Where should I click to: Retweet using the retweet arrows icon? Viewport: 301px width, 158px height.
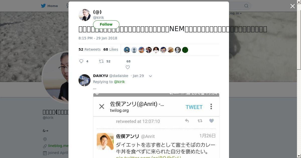101,61
